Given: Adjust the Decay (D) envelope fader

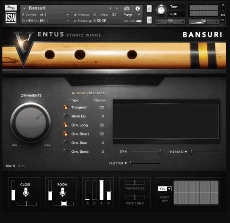Looking at the screenshot, I should tap(94, 190).
